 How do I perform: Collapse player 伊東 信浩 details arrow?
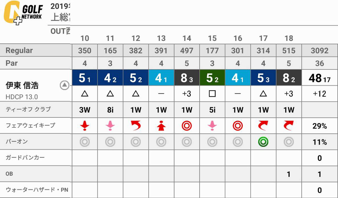point(65,85)
